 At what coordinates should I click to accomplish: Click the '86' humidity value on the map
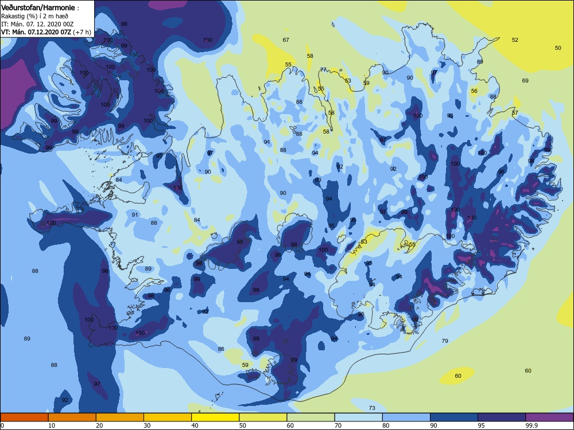pos(221,349)
